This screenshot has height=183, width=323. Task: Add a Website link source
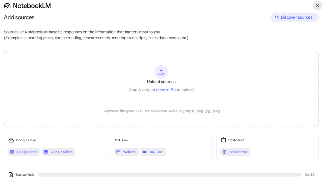tap(126, 152)
